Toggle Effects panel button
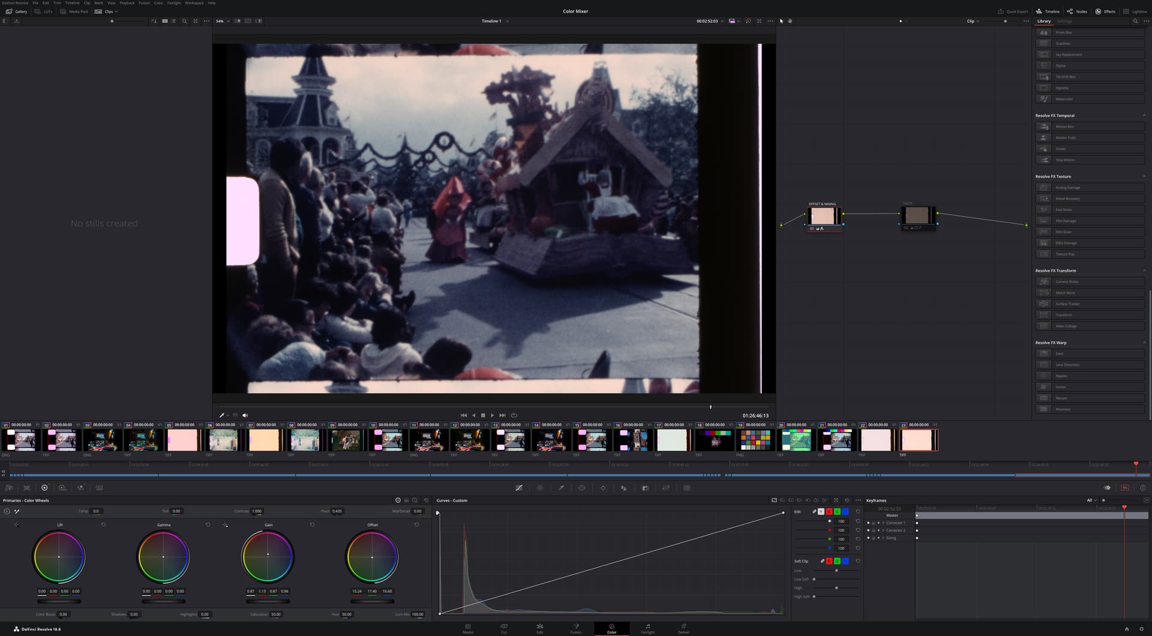The height and width of the screenshot is (636, 1152). click(1105, 11)
